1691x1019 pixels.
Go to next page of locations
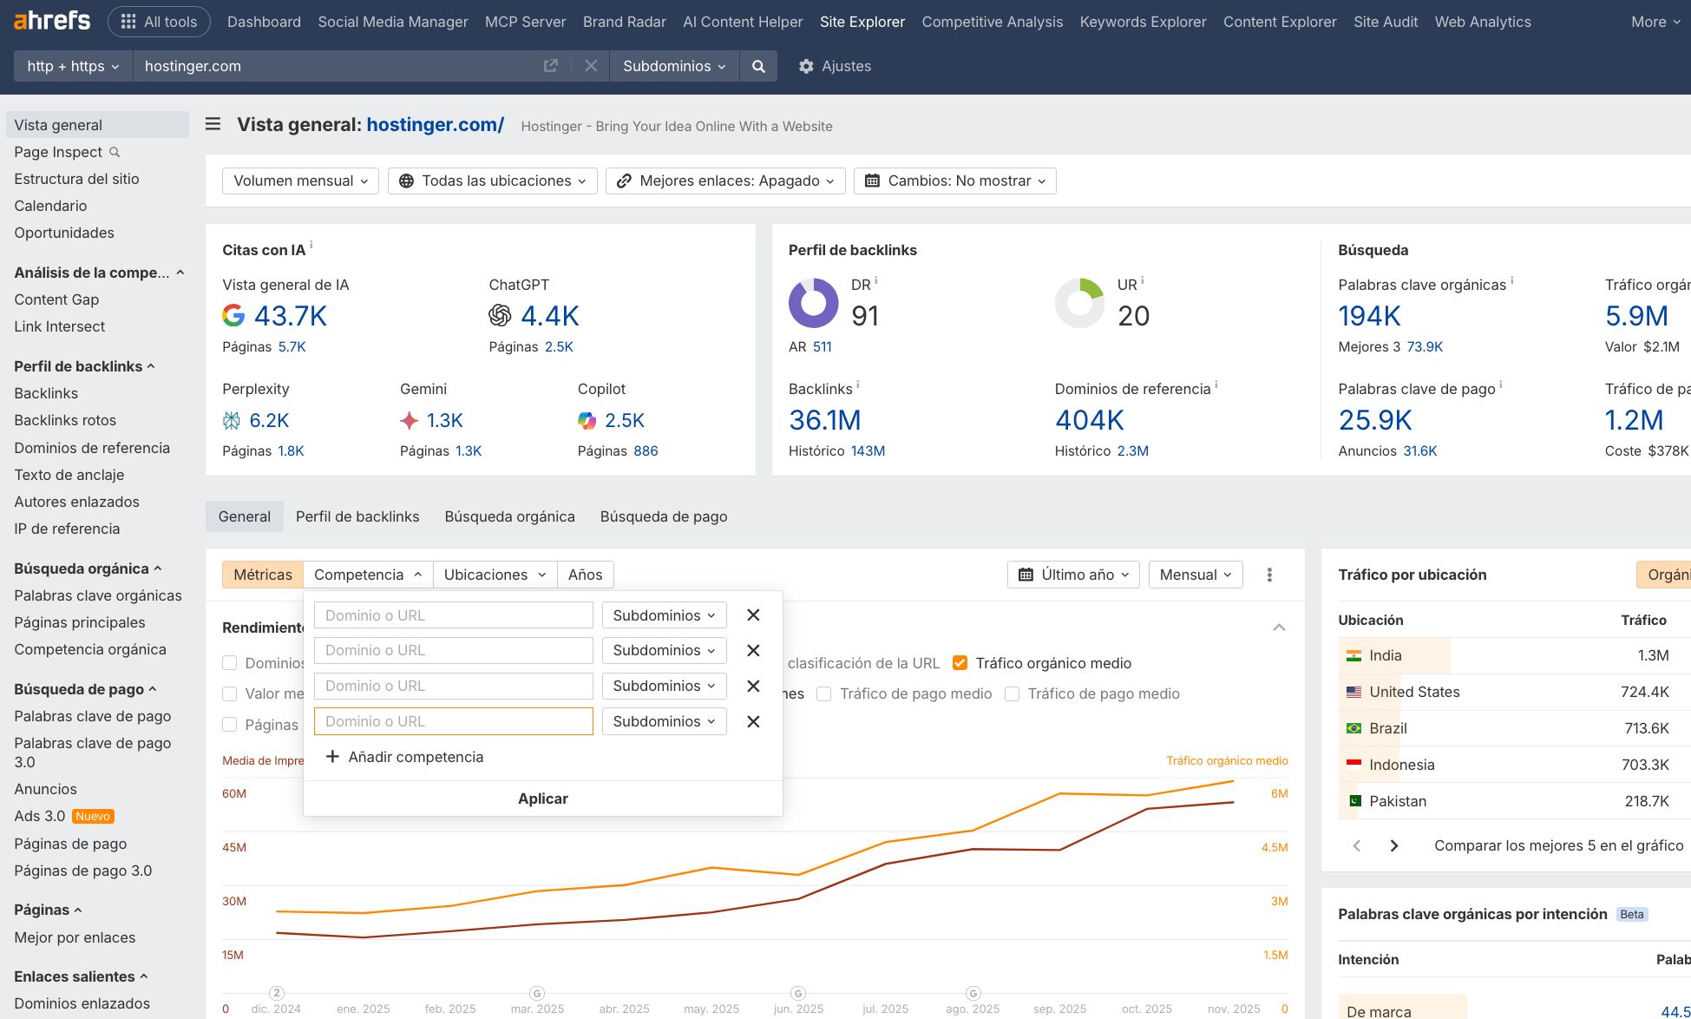tap(1394, 845)
